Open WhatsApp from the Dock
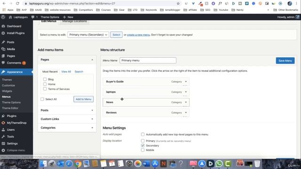Screen dimensions: 301x169 pyautogui.click(x=219, y=164)
